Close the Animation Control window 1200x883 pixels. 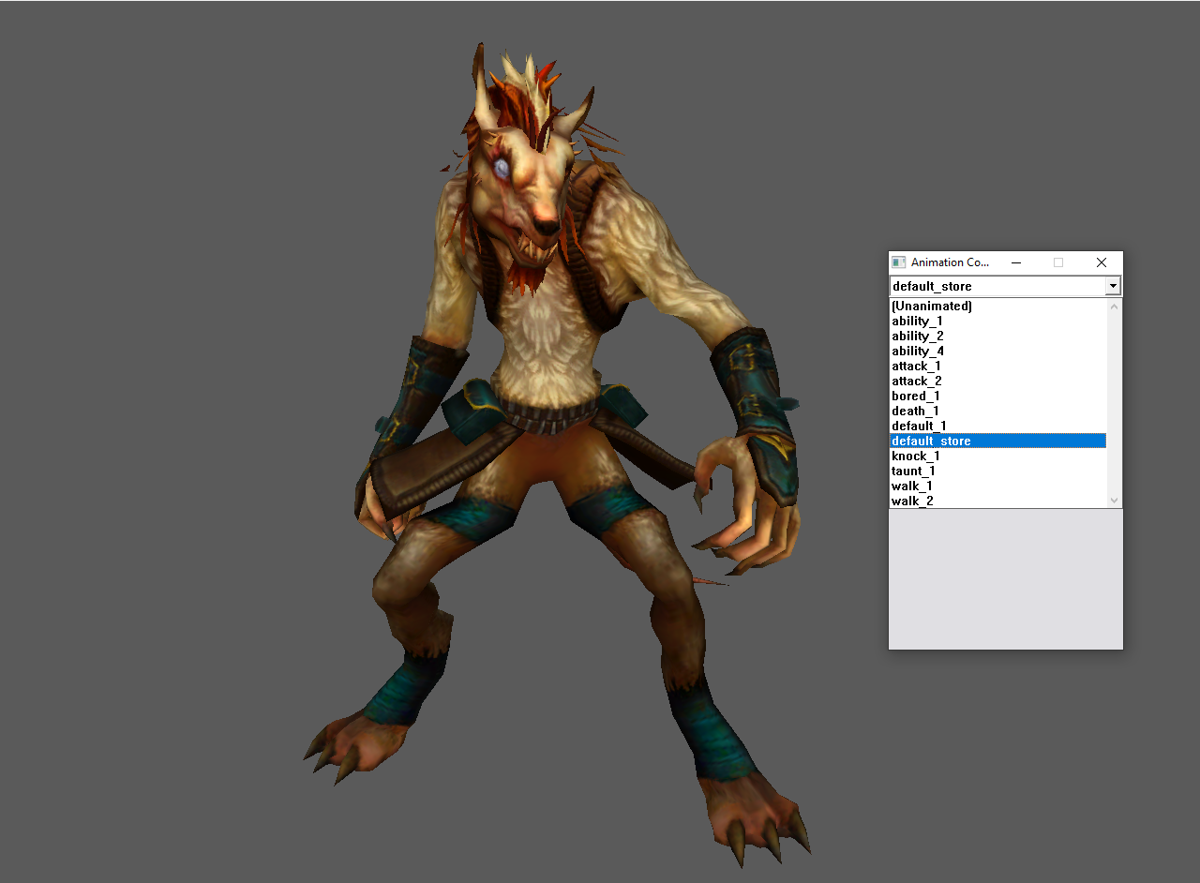pos(1102,262)
